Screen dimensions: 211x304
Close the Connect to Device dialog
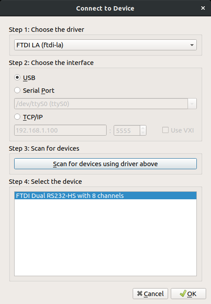point(203,8)
